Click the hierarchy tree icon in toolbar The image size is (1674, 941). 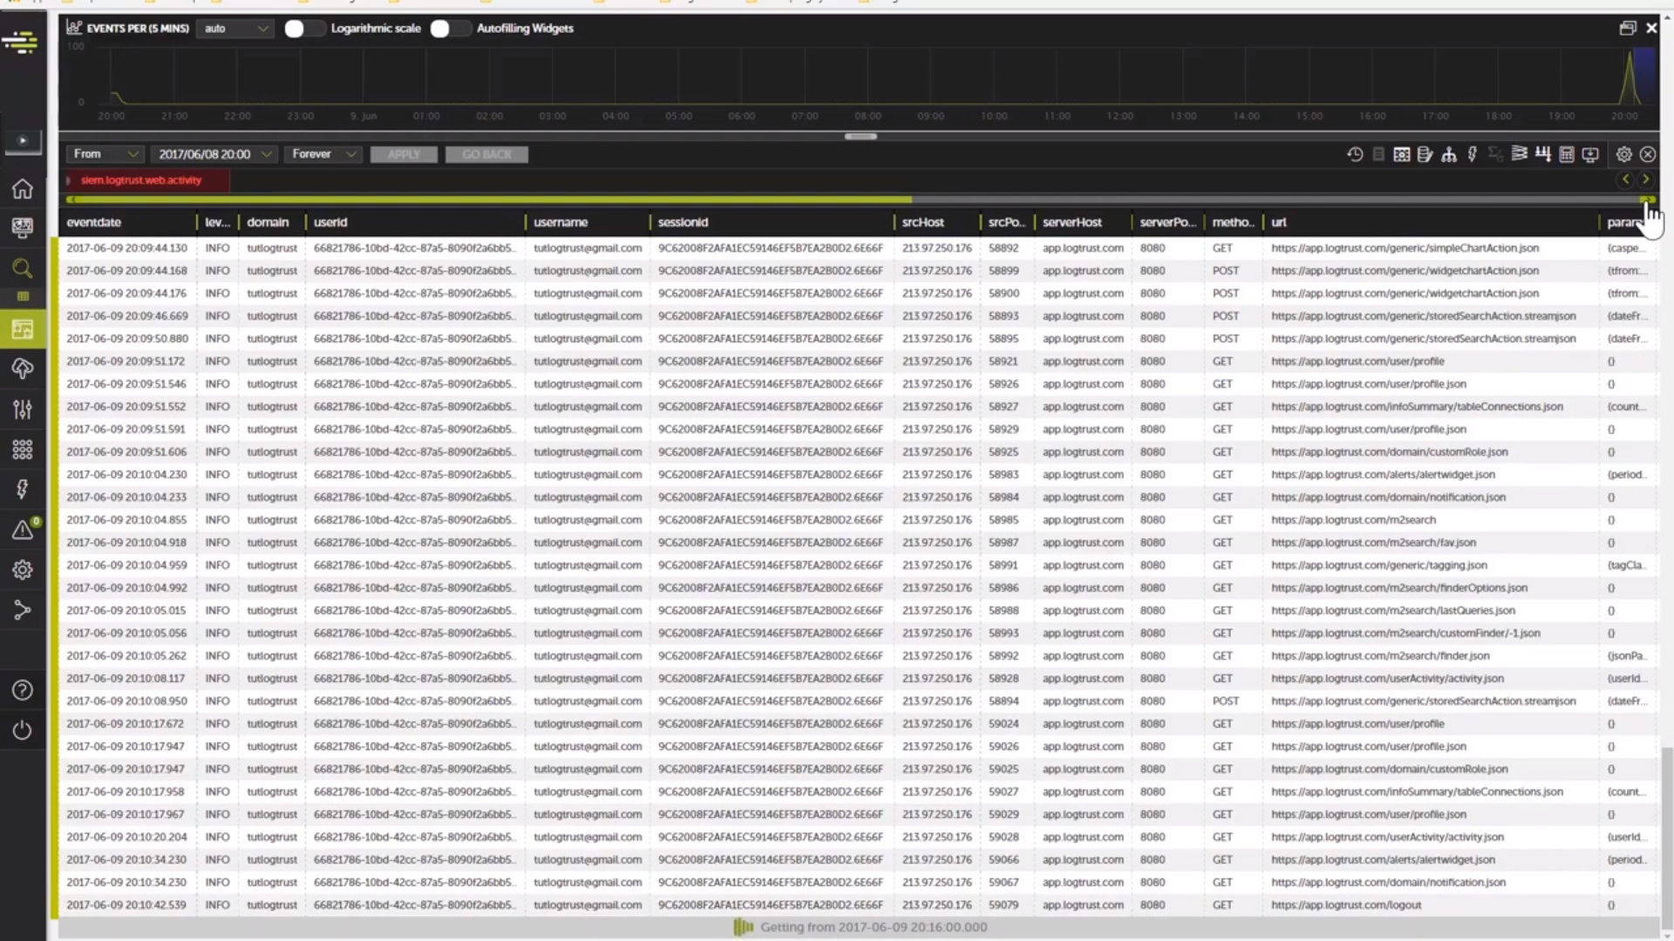[1449, 154]
